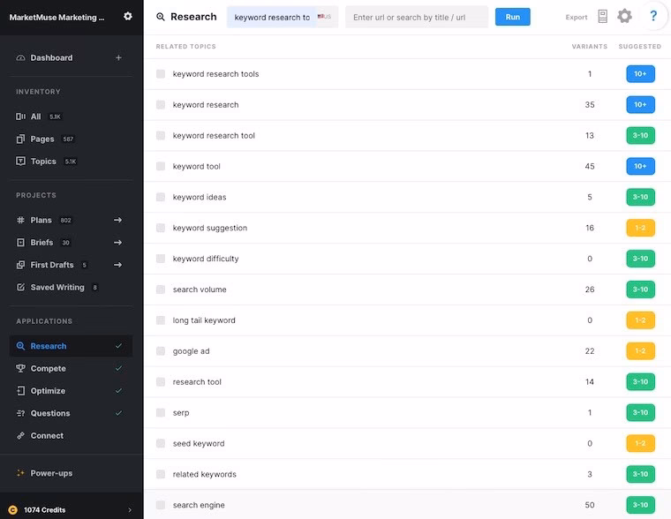Screen dimensions: 671x519
Task: Click the settings gear beside MarketMuse title
Action: click(128, 16)
